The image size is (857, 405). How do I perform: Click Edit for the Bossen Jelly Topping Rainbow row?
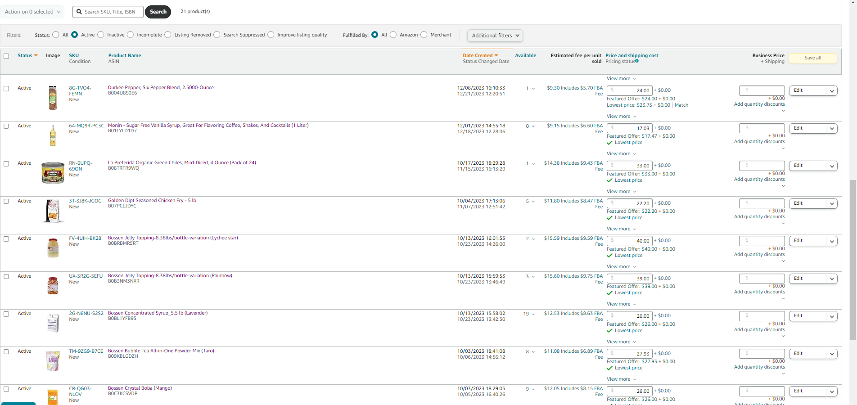coord(808,279)
